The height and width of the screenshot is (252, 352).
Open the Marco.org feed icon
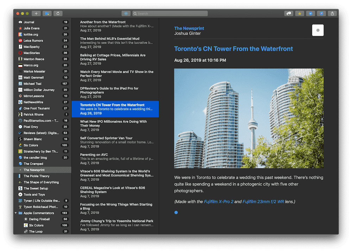tap(20, 65)
